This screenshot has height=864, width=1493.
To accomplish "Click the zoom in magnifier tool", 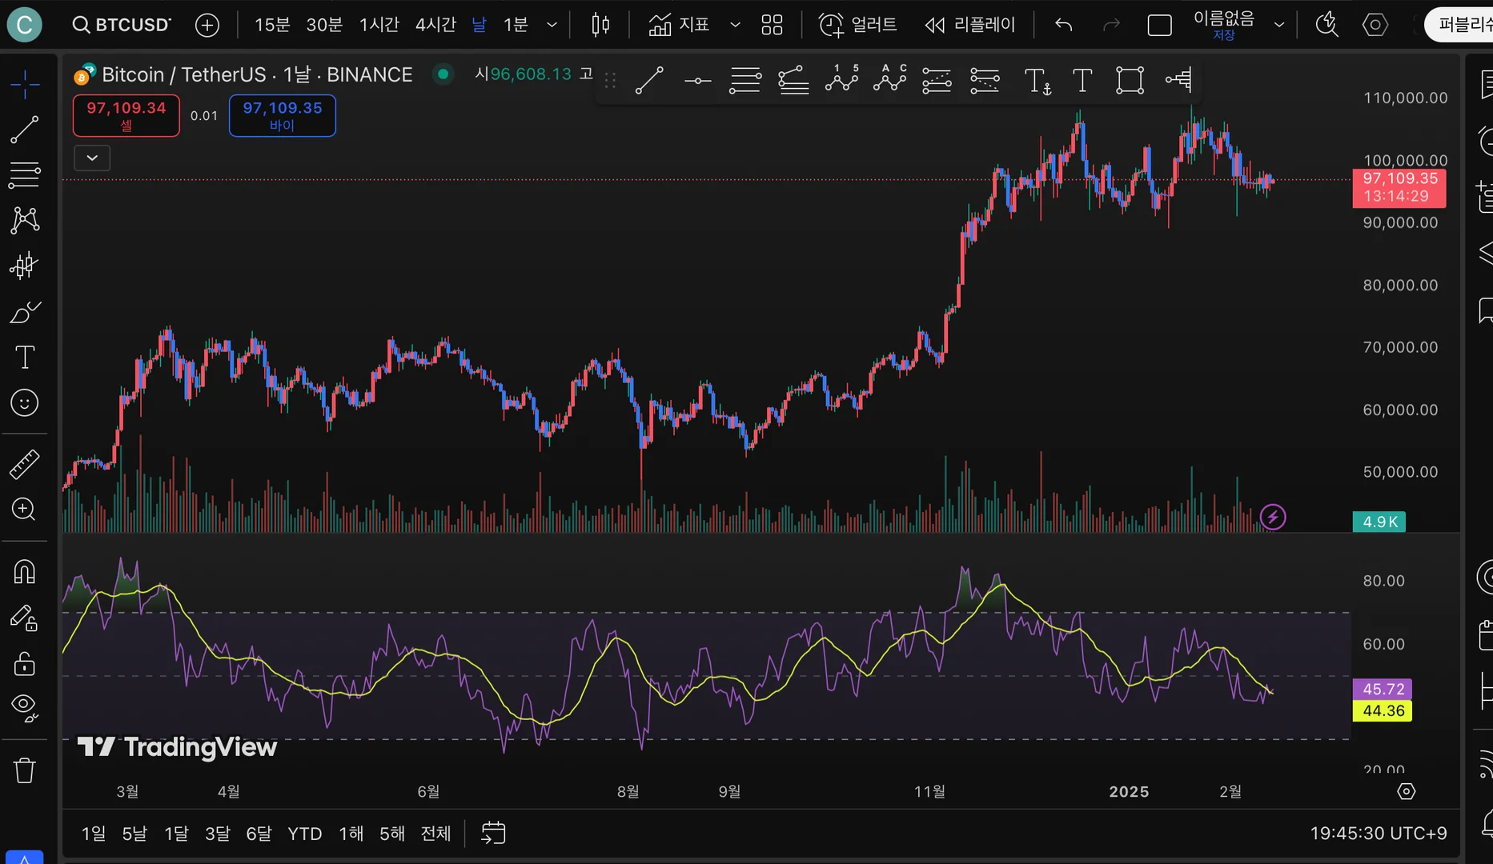I will (x=24, y=509).
